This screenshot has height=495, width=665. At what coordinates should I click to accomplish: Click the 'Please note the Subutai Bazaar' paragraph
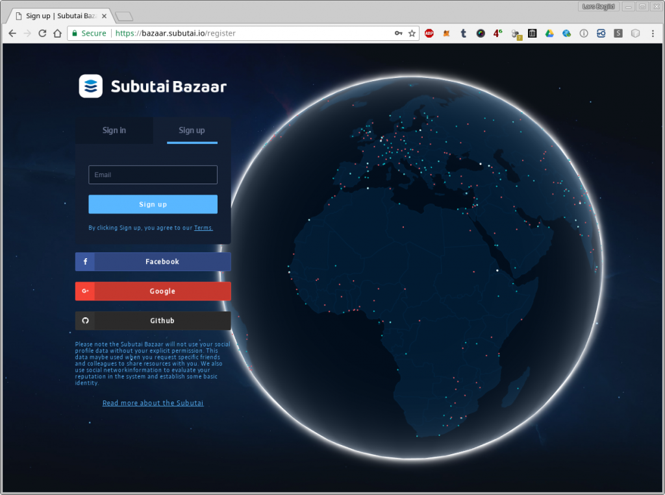(153, 363)
